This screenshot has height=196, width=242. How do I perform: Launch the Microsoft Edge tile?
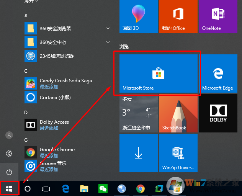click(217, 73)
